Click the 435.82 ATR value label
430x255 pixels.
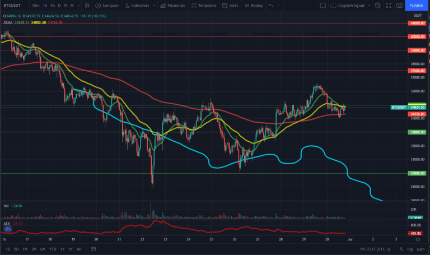[415, 233]
